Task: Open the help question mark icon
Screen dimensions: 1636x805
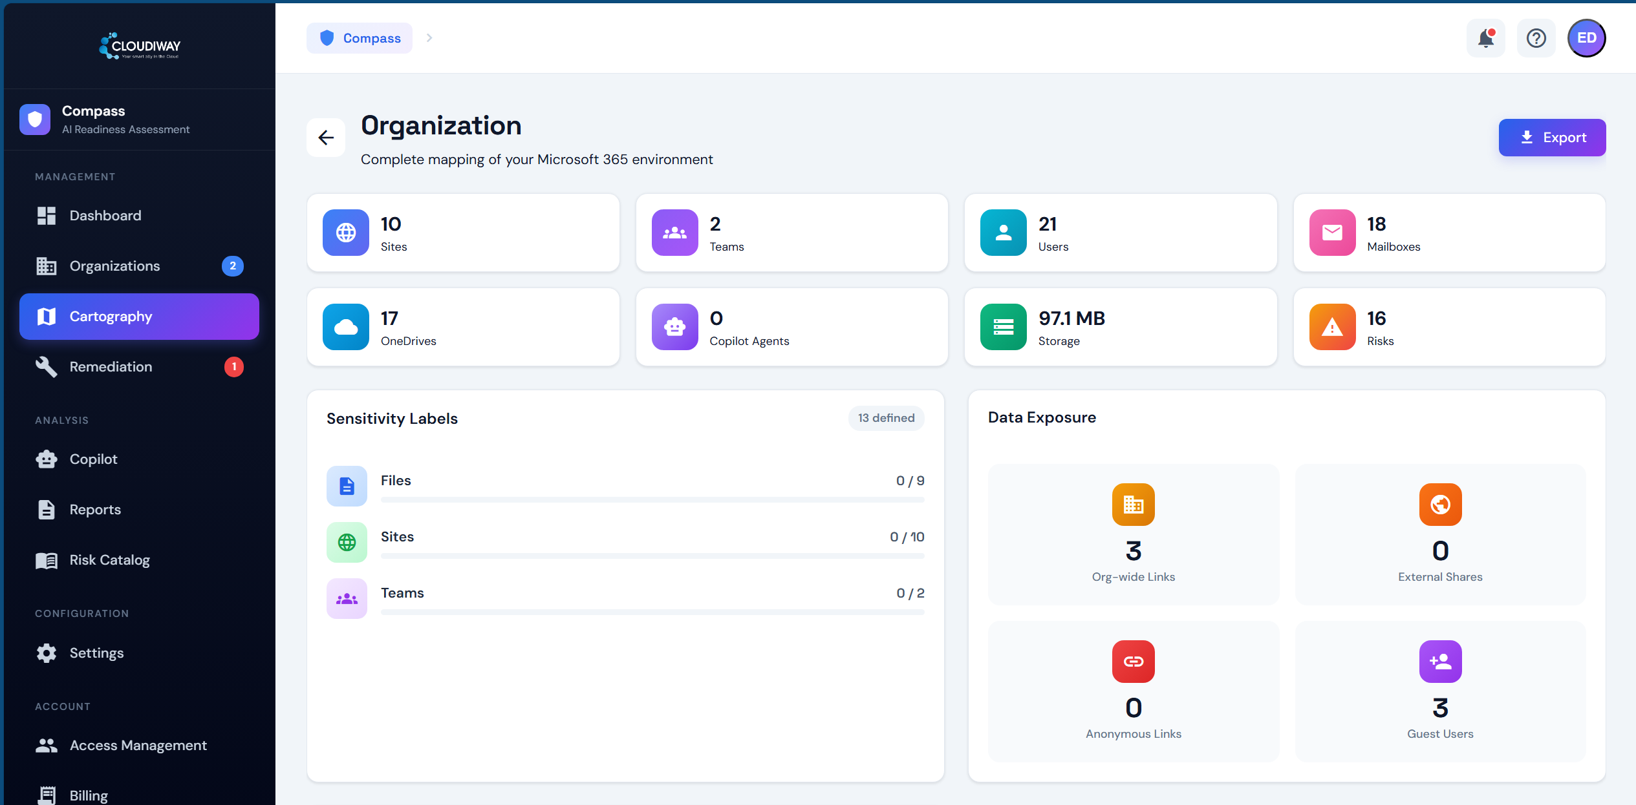Action: [x=1536, y=38]
